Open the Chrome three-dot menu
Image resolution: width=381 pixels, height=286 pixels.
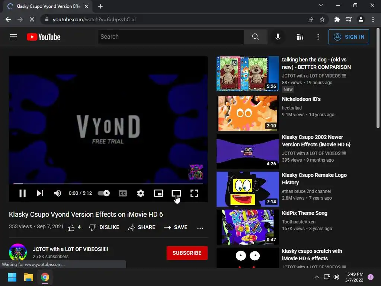pos(373,19)
